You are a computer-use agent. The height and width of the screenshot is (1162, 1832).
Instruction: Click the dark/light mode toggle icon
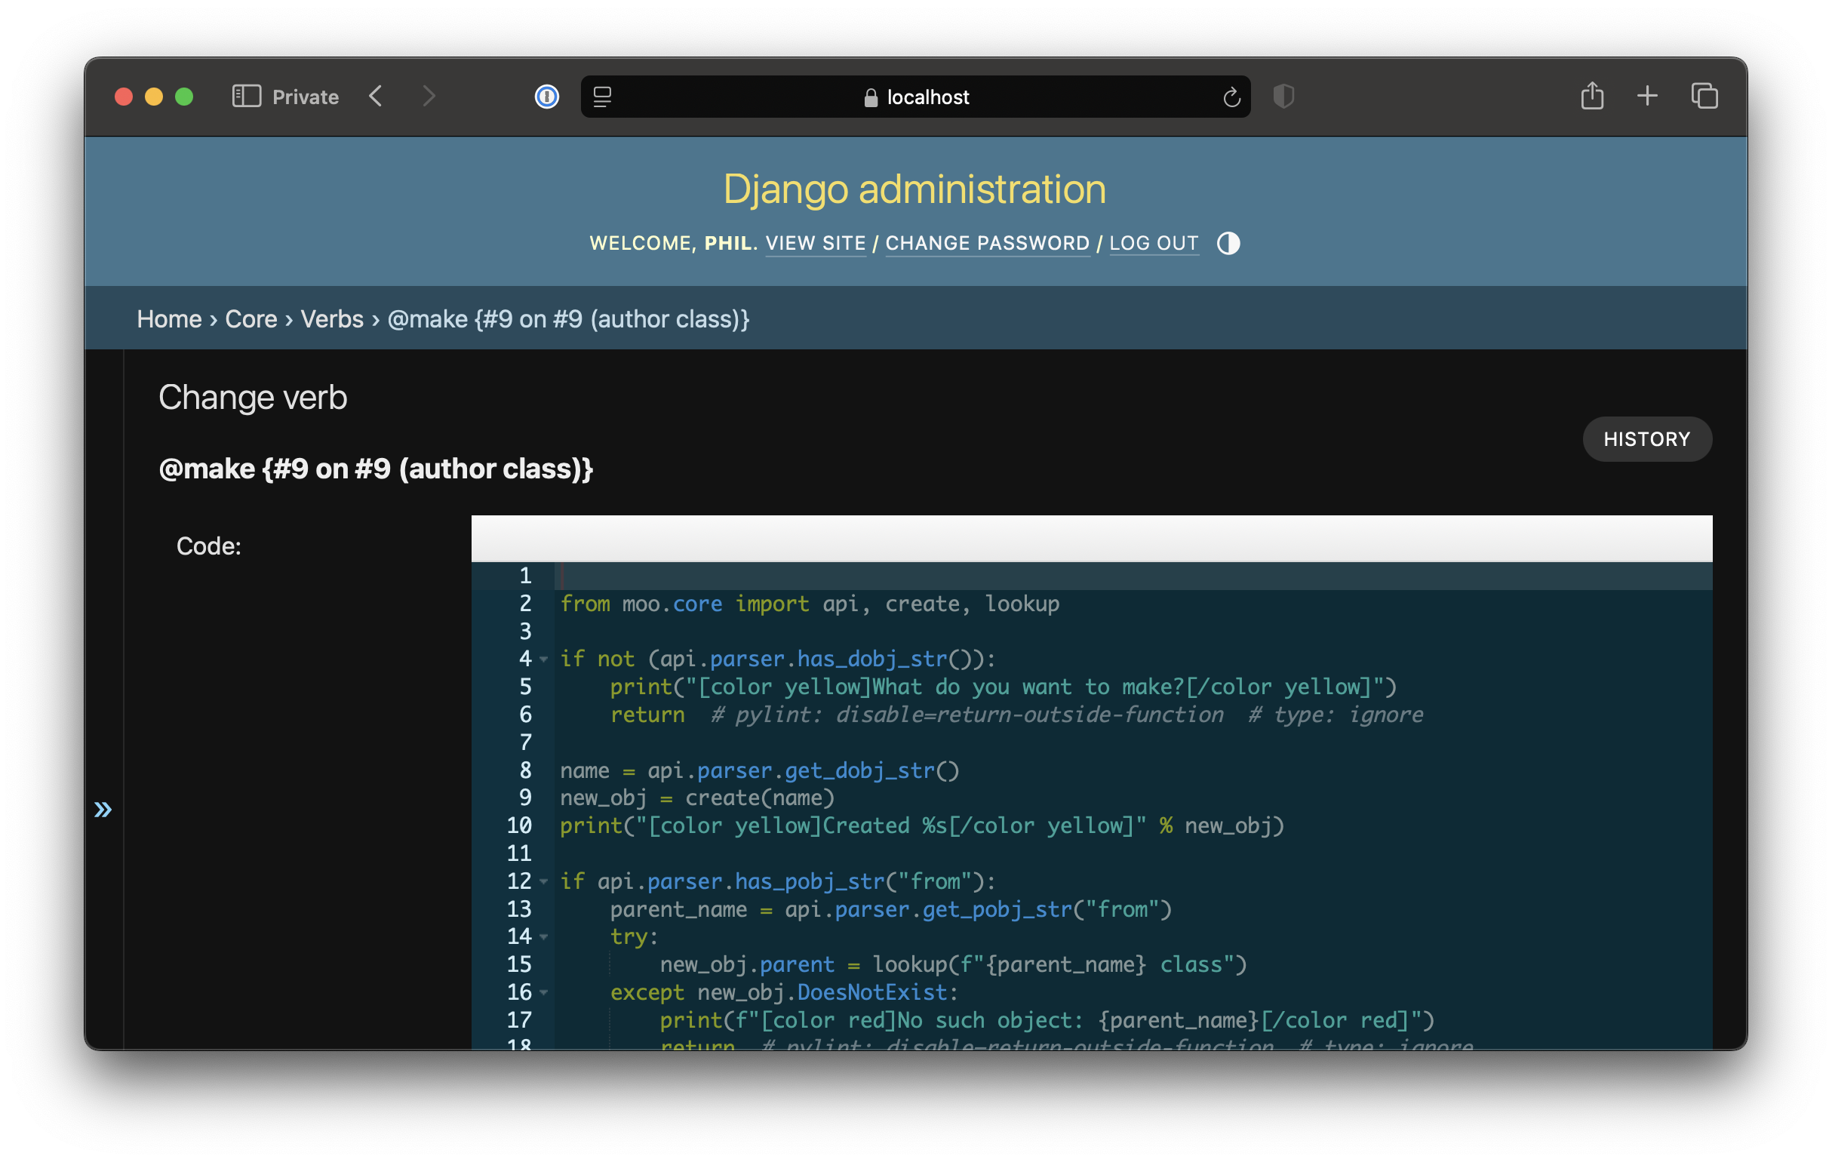click(1228, 243)
